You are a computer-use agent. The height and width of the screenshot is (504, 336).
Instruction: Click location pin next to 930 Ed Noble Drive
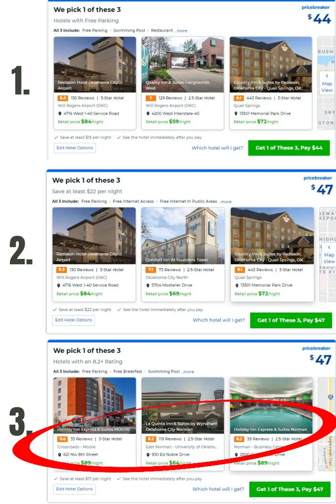click(148, 454)
